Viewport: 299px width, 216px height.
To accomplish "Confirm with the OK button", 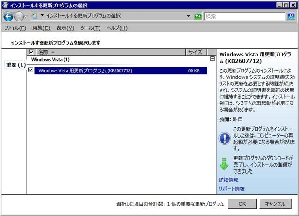I will click(242, 204).
